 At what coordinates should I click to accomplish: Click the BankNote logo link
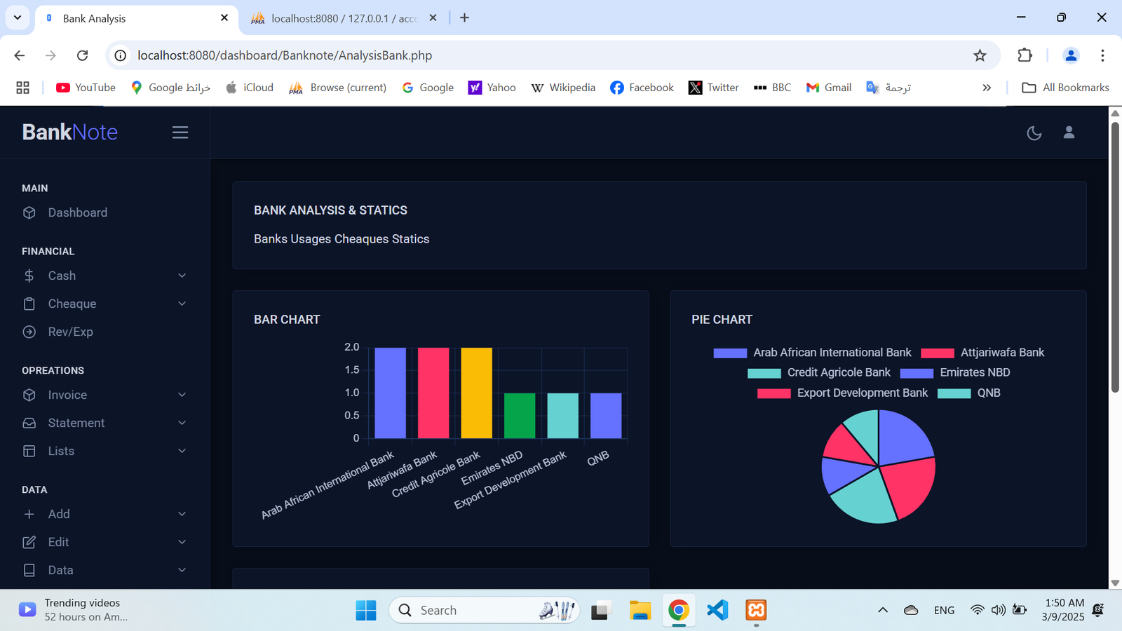tap(70, 132)
